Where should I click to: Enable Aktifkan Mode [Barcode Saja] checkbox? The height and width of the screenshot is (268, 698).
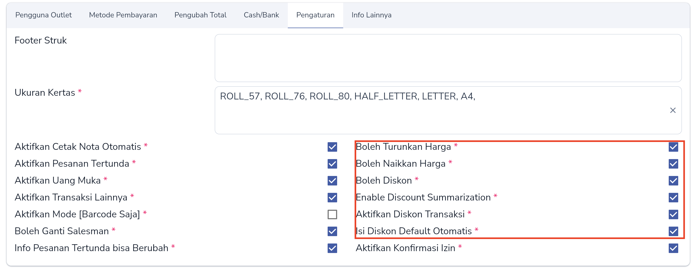tap(332, 214)
